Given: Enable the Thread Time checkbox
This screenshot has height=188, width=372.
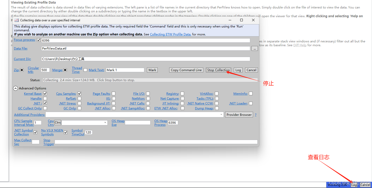Looking at the screenshot, I should coord(85,70).
